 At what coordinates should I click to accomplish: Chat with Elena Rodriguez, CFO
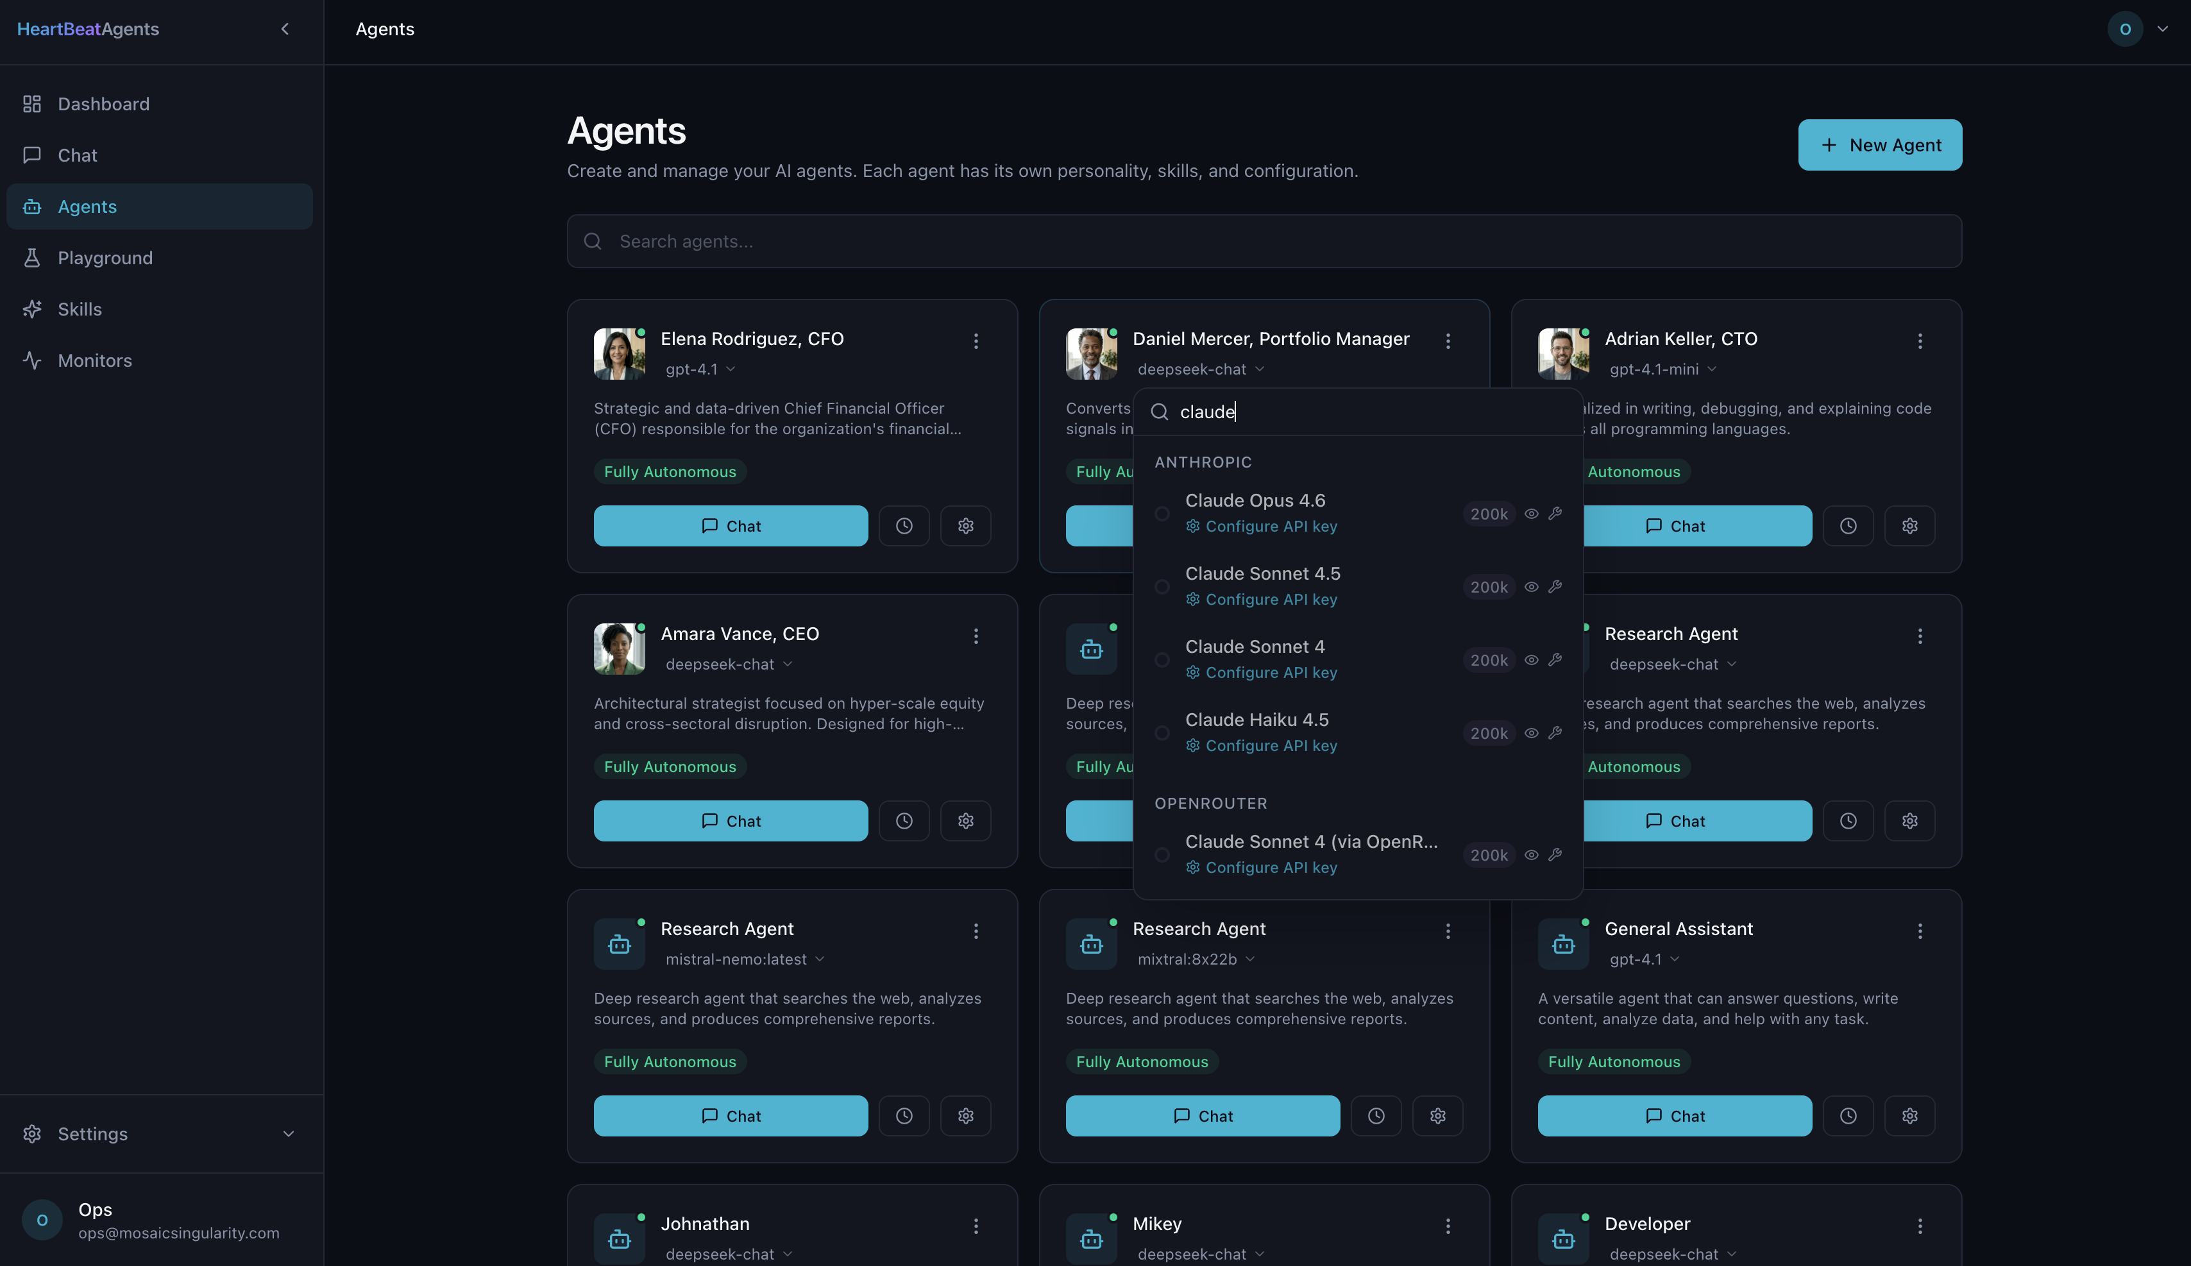tap(731, 526)
